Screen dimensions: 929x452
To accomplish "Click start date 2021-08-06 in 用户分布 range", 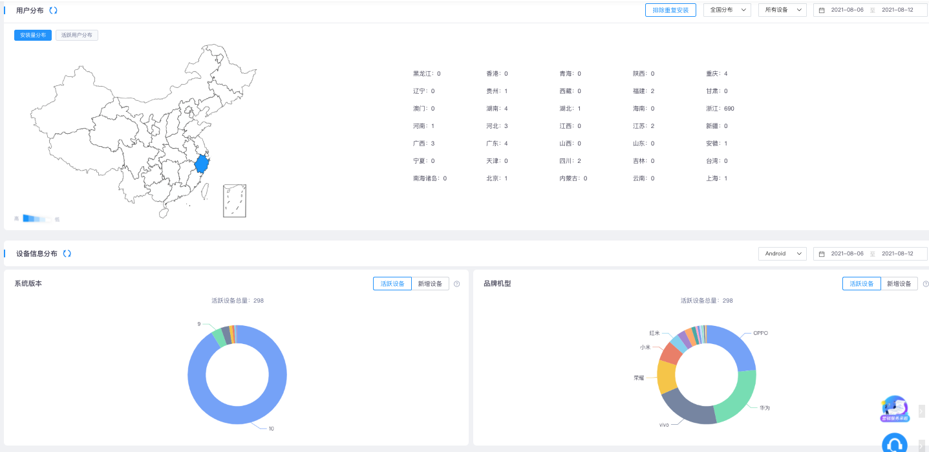I will coord(847,10).
